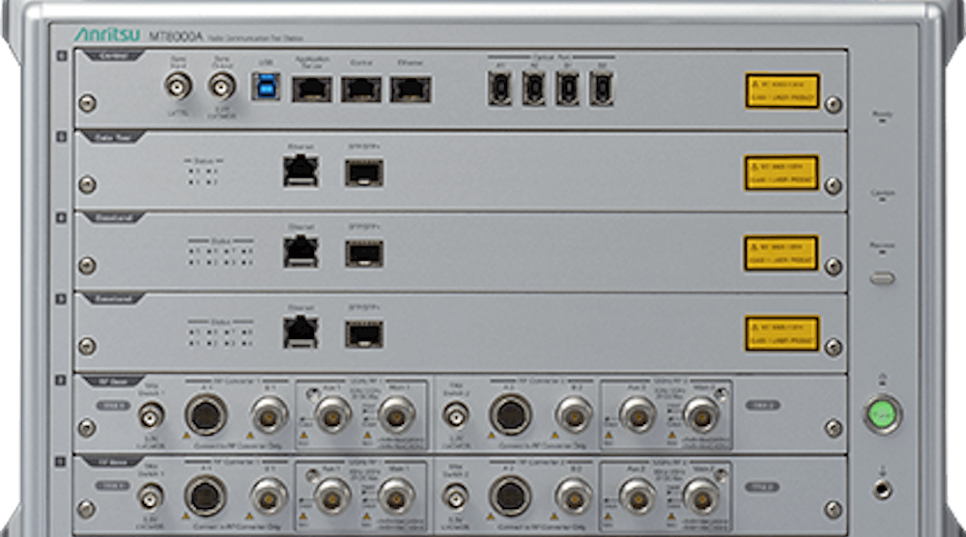966x537 pixels.
Task: Click the last optical port B2
Action: (x=602, y=89)
